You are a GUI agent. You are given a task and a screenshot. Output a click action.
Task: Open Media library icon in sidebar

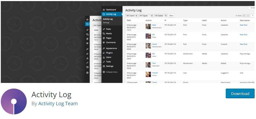(104, 34)
